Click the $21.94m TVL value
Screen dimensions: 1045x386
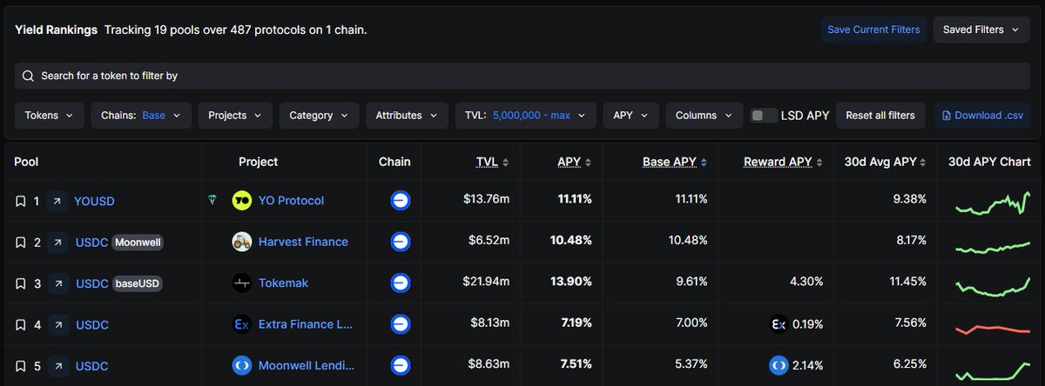click(x=486, y=282)
